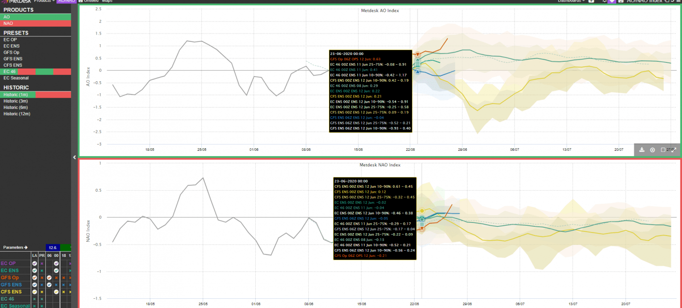Switch to the AO/NAO tab
682x308 pixels.
pyautogui.click(x=67, y=1)
